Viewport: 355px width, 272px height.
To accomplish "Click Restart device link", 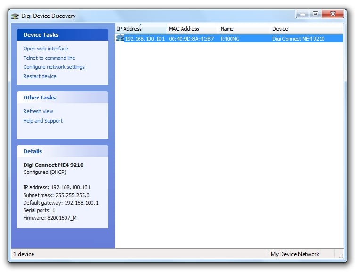I will [x=40, y=76].
